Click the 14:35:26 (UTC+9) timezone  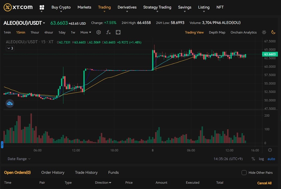(228, 159)
